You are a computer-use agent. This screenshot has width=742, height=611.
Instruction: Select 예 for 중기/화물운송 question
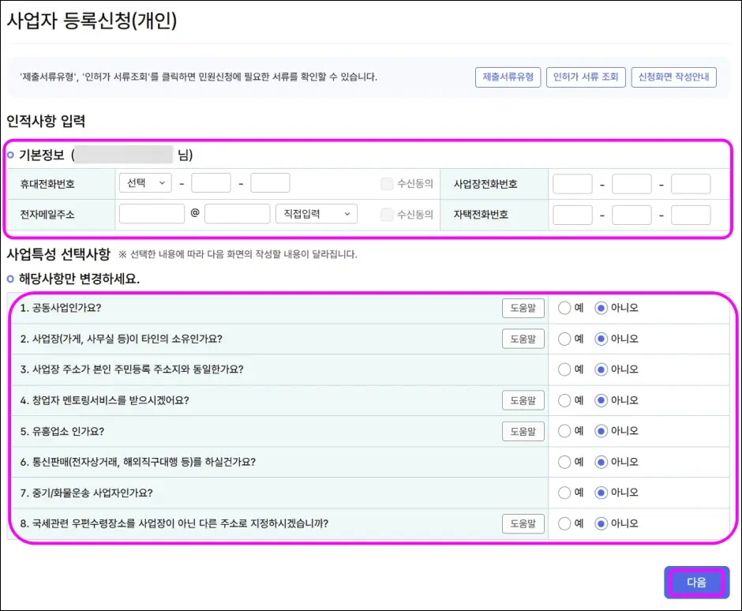[x=564, y=493]
